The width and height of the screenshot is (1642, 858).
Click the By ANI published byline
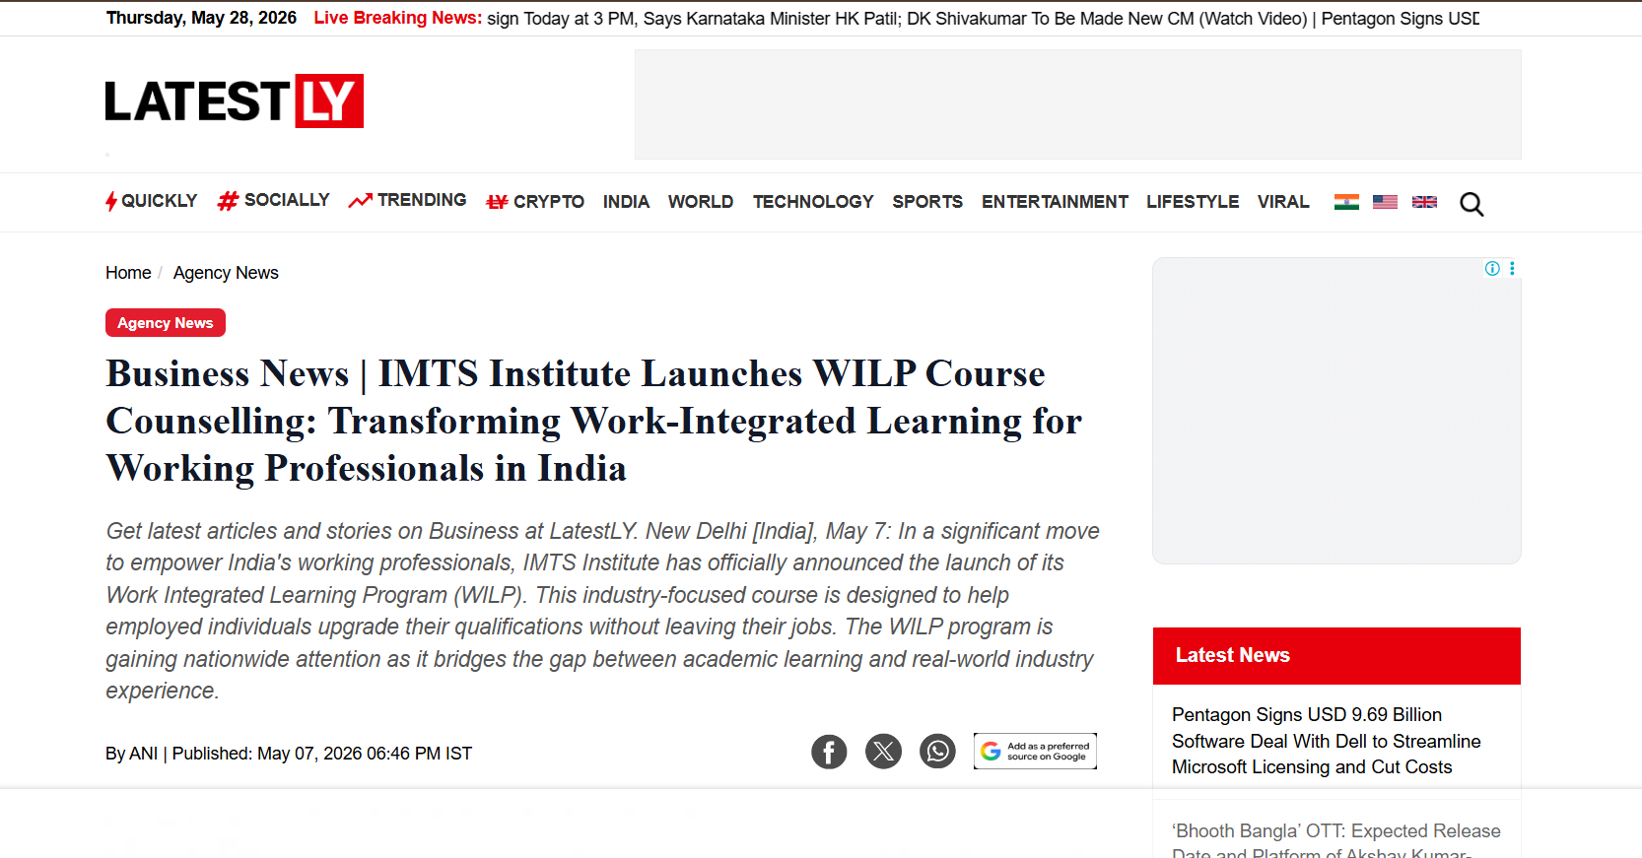click(289, 754)
